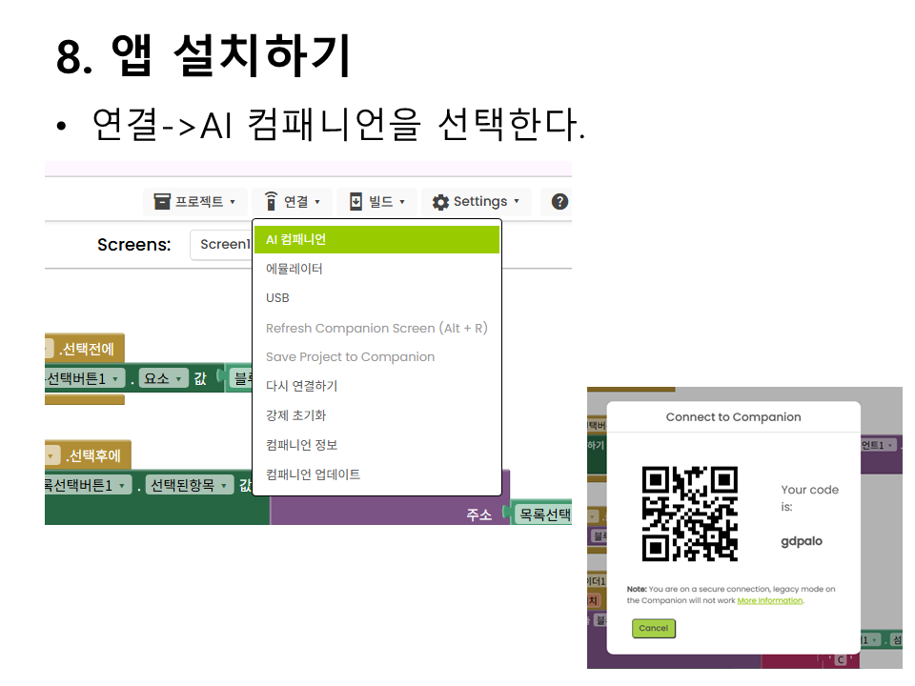
Task: Open the More Information link
Action: (770, 601)
